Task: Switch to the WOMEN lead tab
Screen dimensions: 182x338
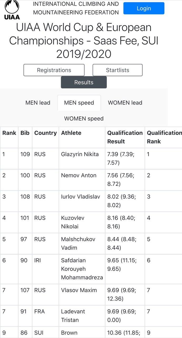Action: coord(125,103)
